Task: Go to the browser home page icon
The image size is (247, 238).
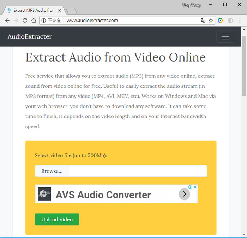Action: pos(34,21)
